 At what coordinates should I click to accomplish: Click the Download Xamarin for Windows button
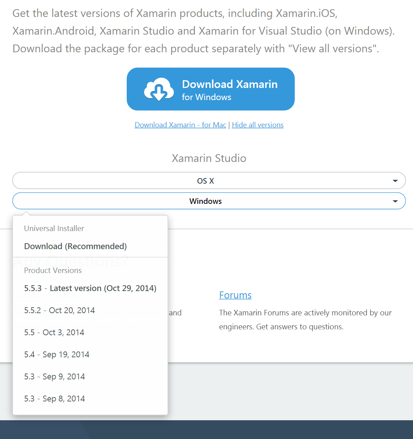(211, 89)
